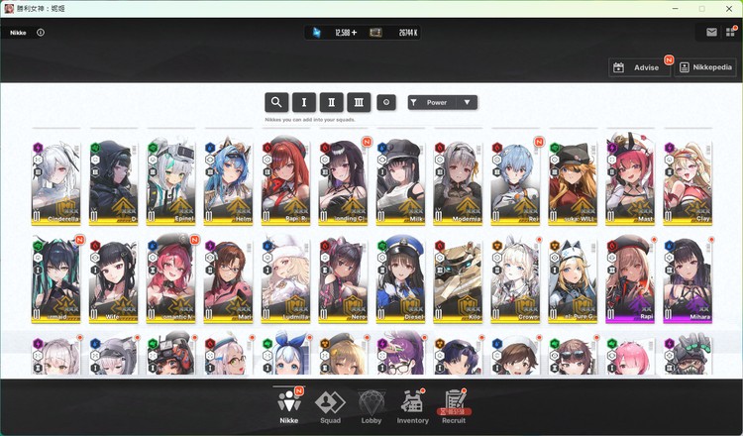Open the grid menu icon

pyautogui.click(x=730, y=33)
